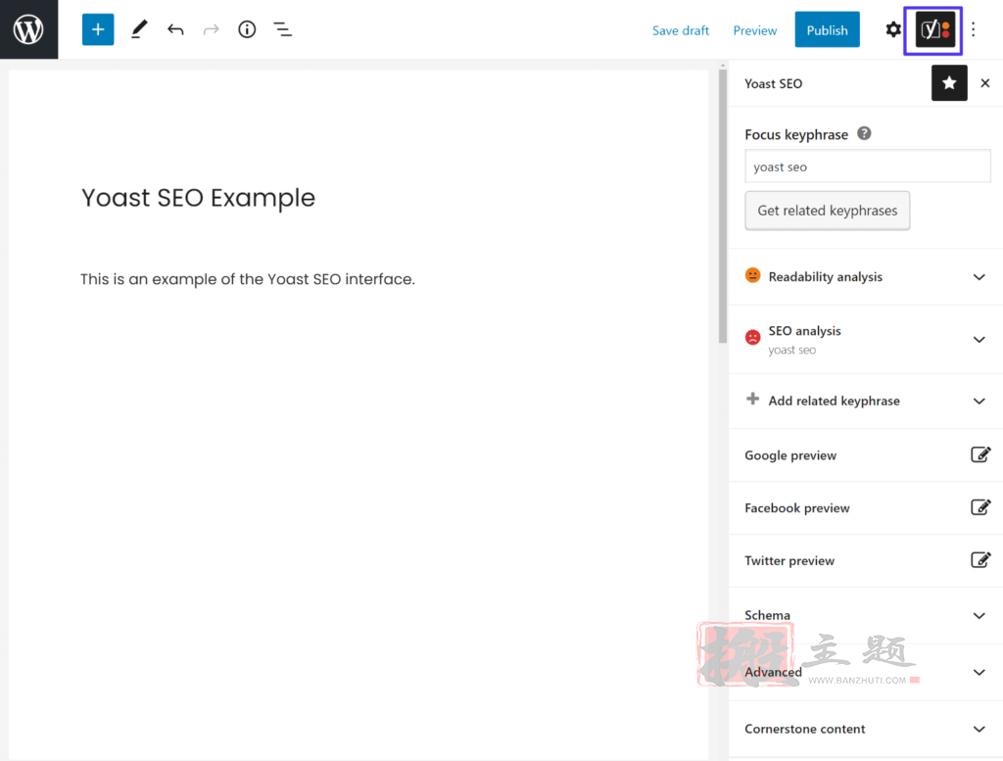Image resolution: width=1003 pixels, height=761 pixels.
Task: Expand the Schema section
Action: point(866,615)
